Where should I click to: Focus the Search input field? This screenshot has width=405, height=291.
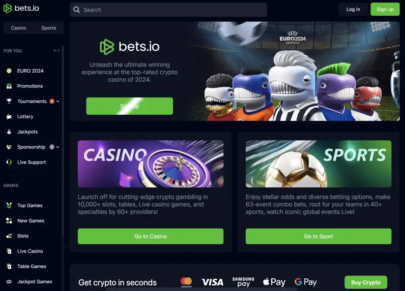click(x=168, y=10)
